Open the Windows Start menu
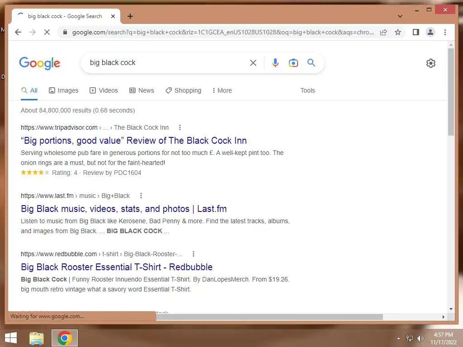463x347 pixels. click(11, 338)
